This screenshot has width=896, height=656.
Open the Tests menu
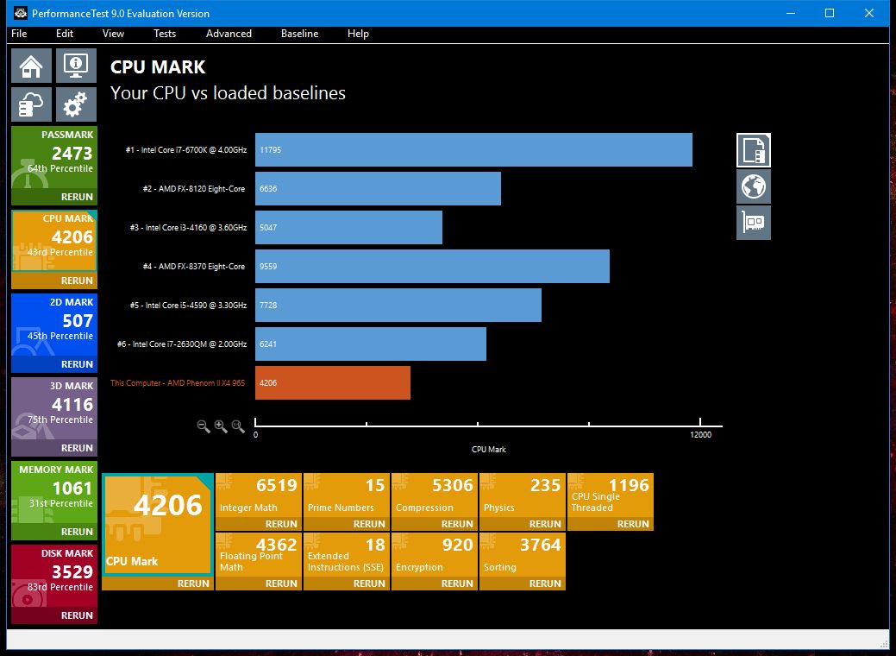click(x=165, y=34)
